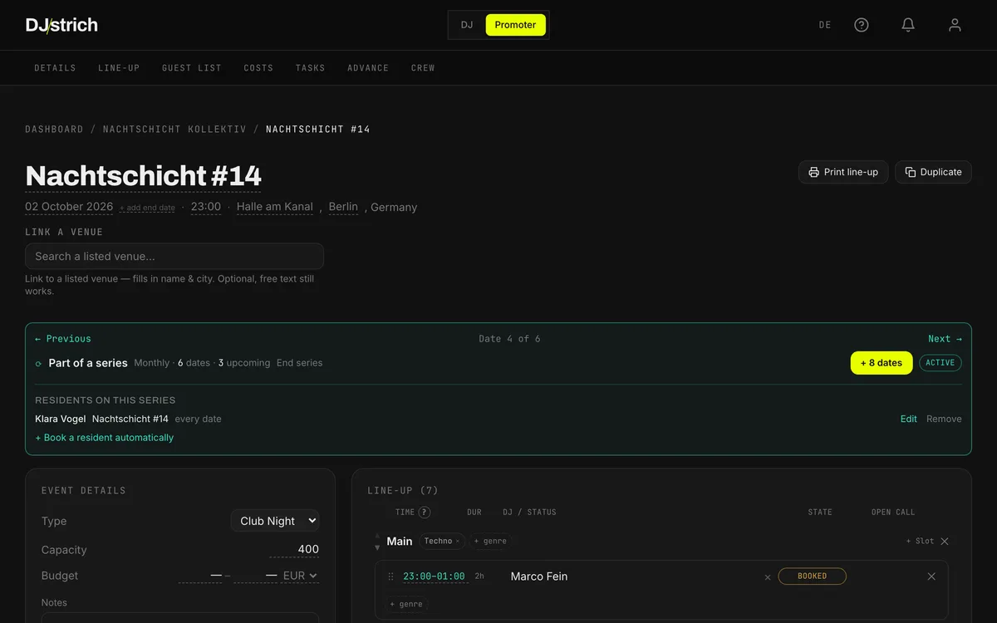This screenshot has height=623, width=997.
Task: Click End series link
Action: coord(299,363)
